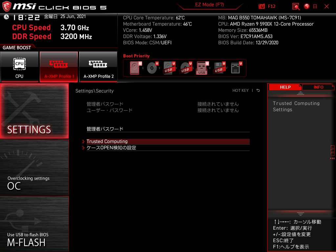The width and height of the screenshot is (336, 252).
Task: Switch to EZ Mode (F7)
Action: (x=210, y=5)
